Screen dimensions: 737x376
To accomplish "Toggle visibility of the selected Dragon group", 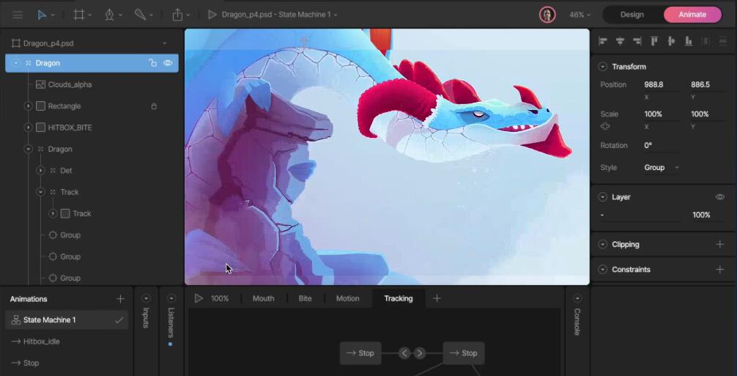I will [168, 63].
